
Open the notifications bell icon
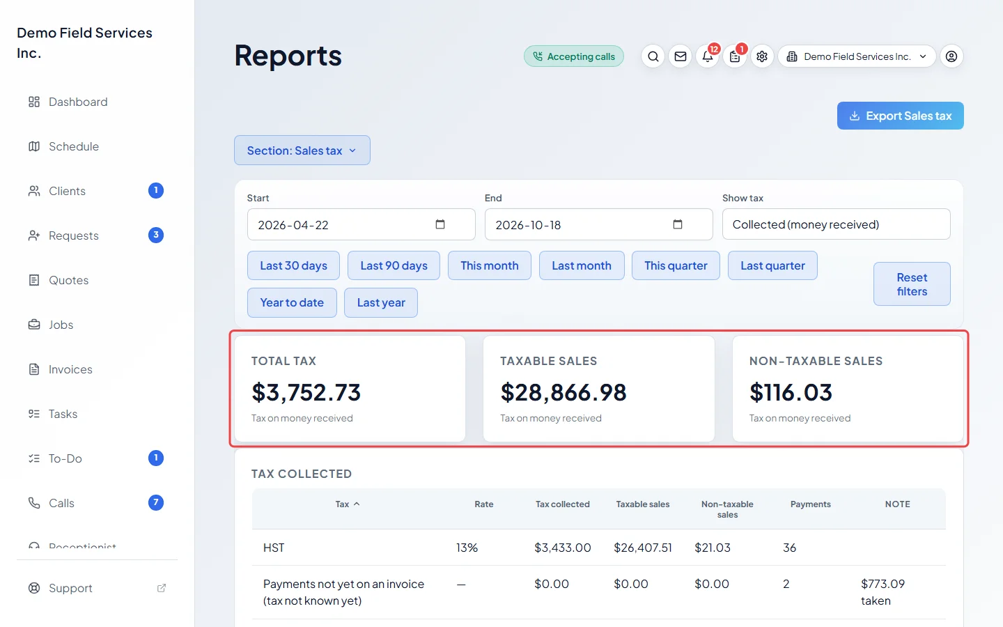click(708, 56)
